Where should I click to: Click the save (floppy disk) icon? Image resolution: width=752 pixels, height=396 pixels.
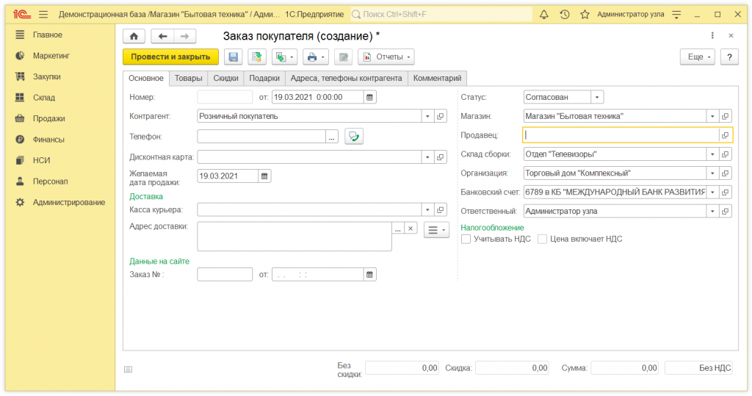(x=234, y=57)
